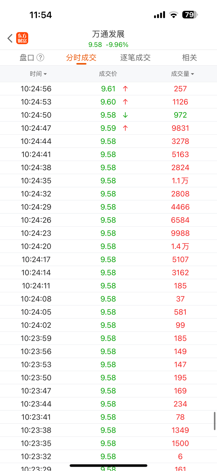Click the vertical scrollbar on right edge
217x471 pixels.
[x=215, y=421]
